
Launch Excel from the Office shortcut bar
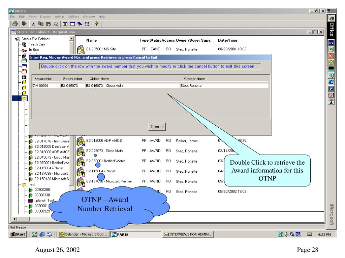point(331,49)
